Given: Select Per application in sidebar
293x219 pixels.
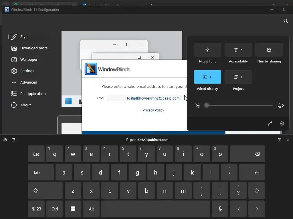Looking at the screenshot, I should [28, 94].
